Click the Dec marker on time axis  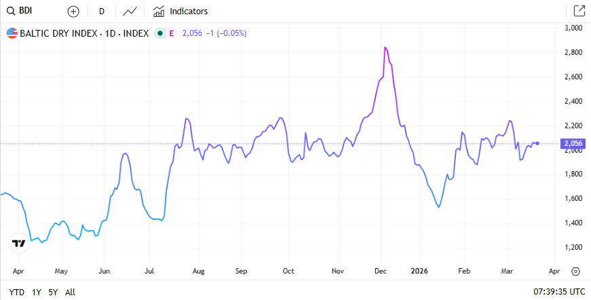click(381, 271)
